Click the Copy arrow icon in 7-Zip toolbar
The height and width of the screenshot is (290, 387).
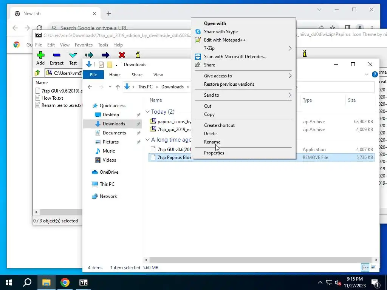(89, 55)
